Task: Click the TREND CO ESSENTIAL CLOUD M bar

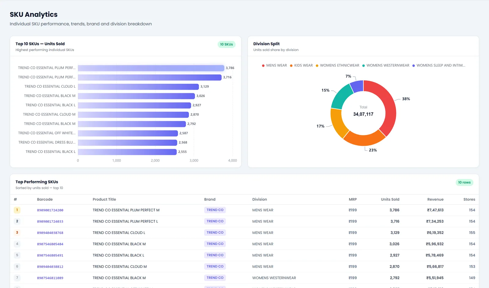Action: coord(133,115)
